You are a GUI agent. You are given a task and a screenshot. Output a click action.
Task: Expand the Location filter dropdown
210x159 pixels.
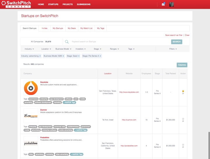[46, 49]
